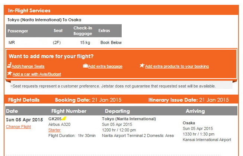
Task: Click the In-Flight Services header
Action: pyautogui.click(x=29, y=10)
